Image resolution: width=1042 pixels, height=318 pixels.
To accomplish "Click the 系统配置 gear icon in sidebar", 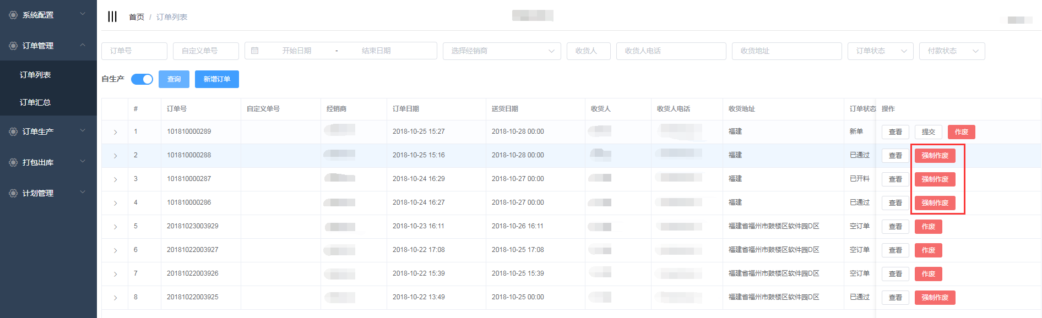I will click(13, 15).
